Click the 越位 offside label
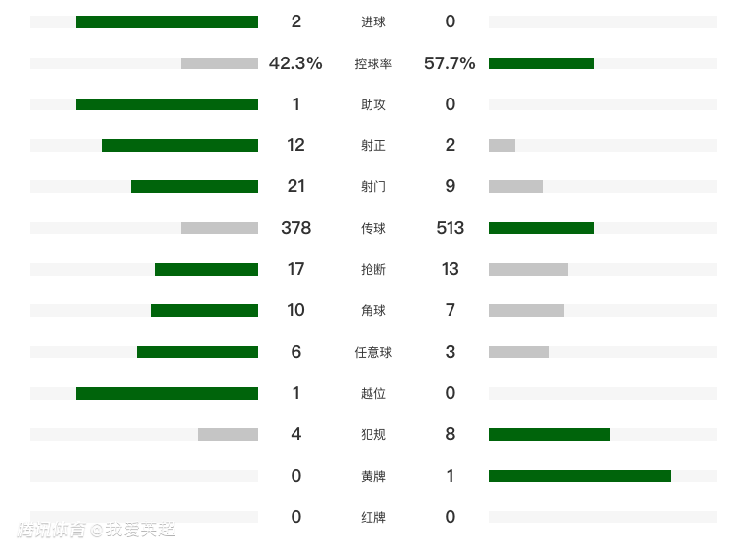 coord(372,393)
